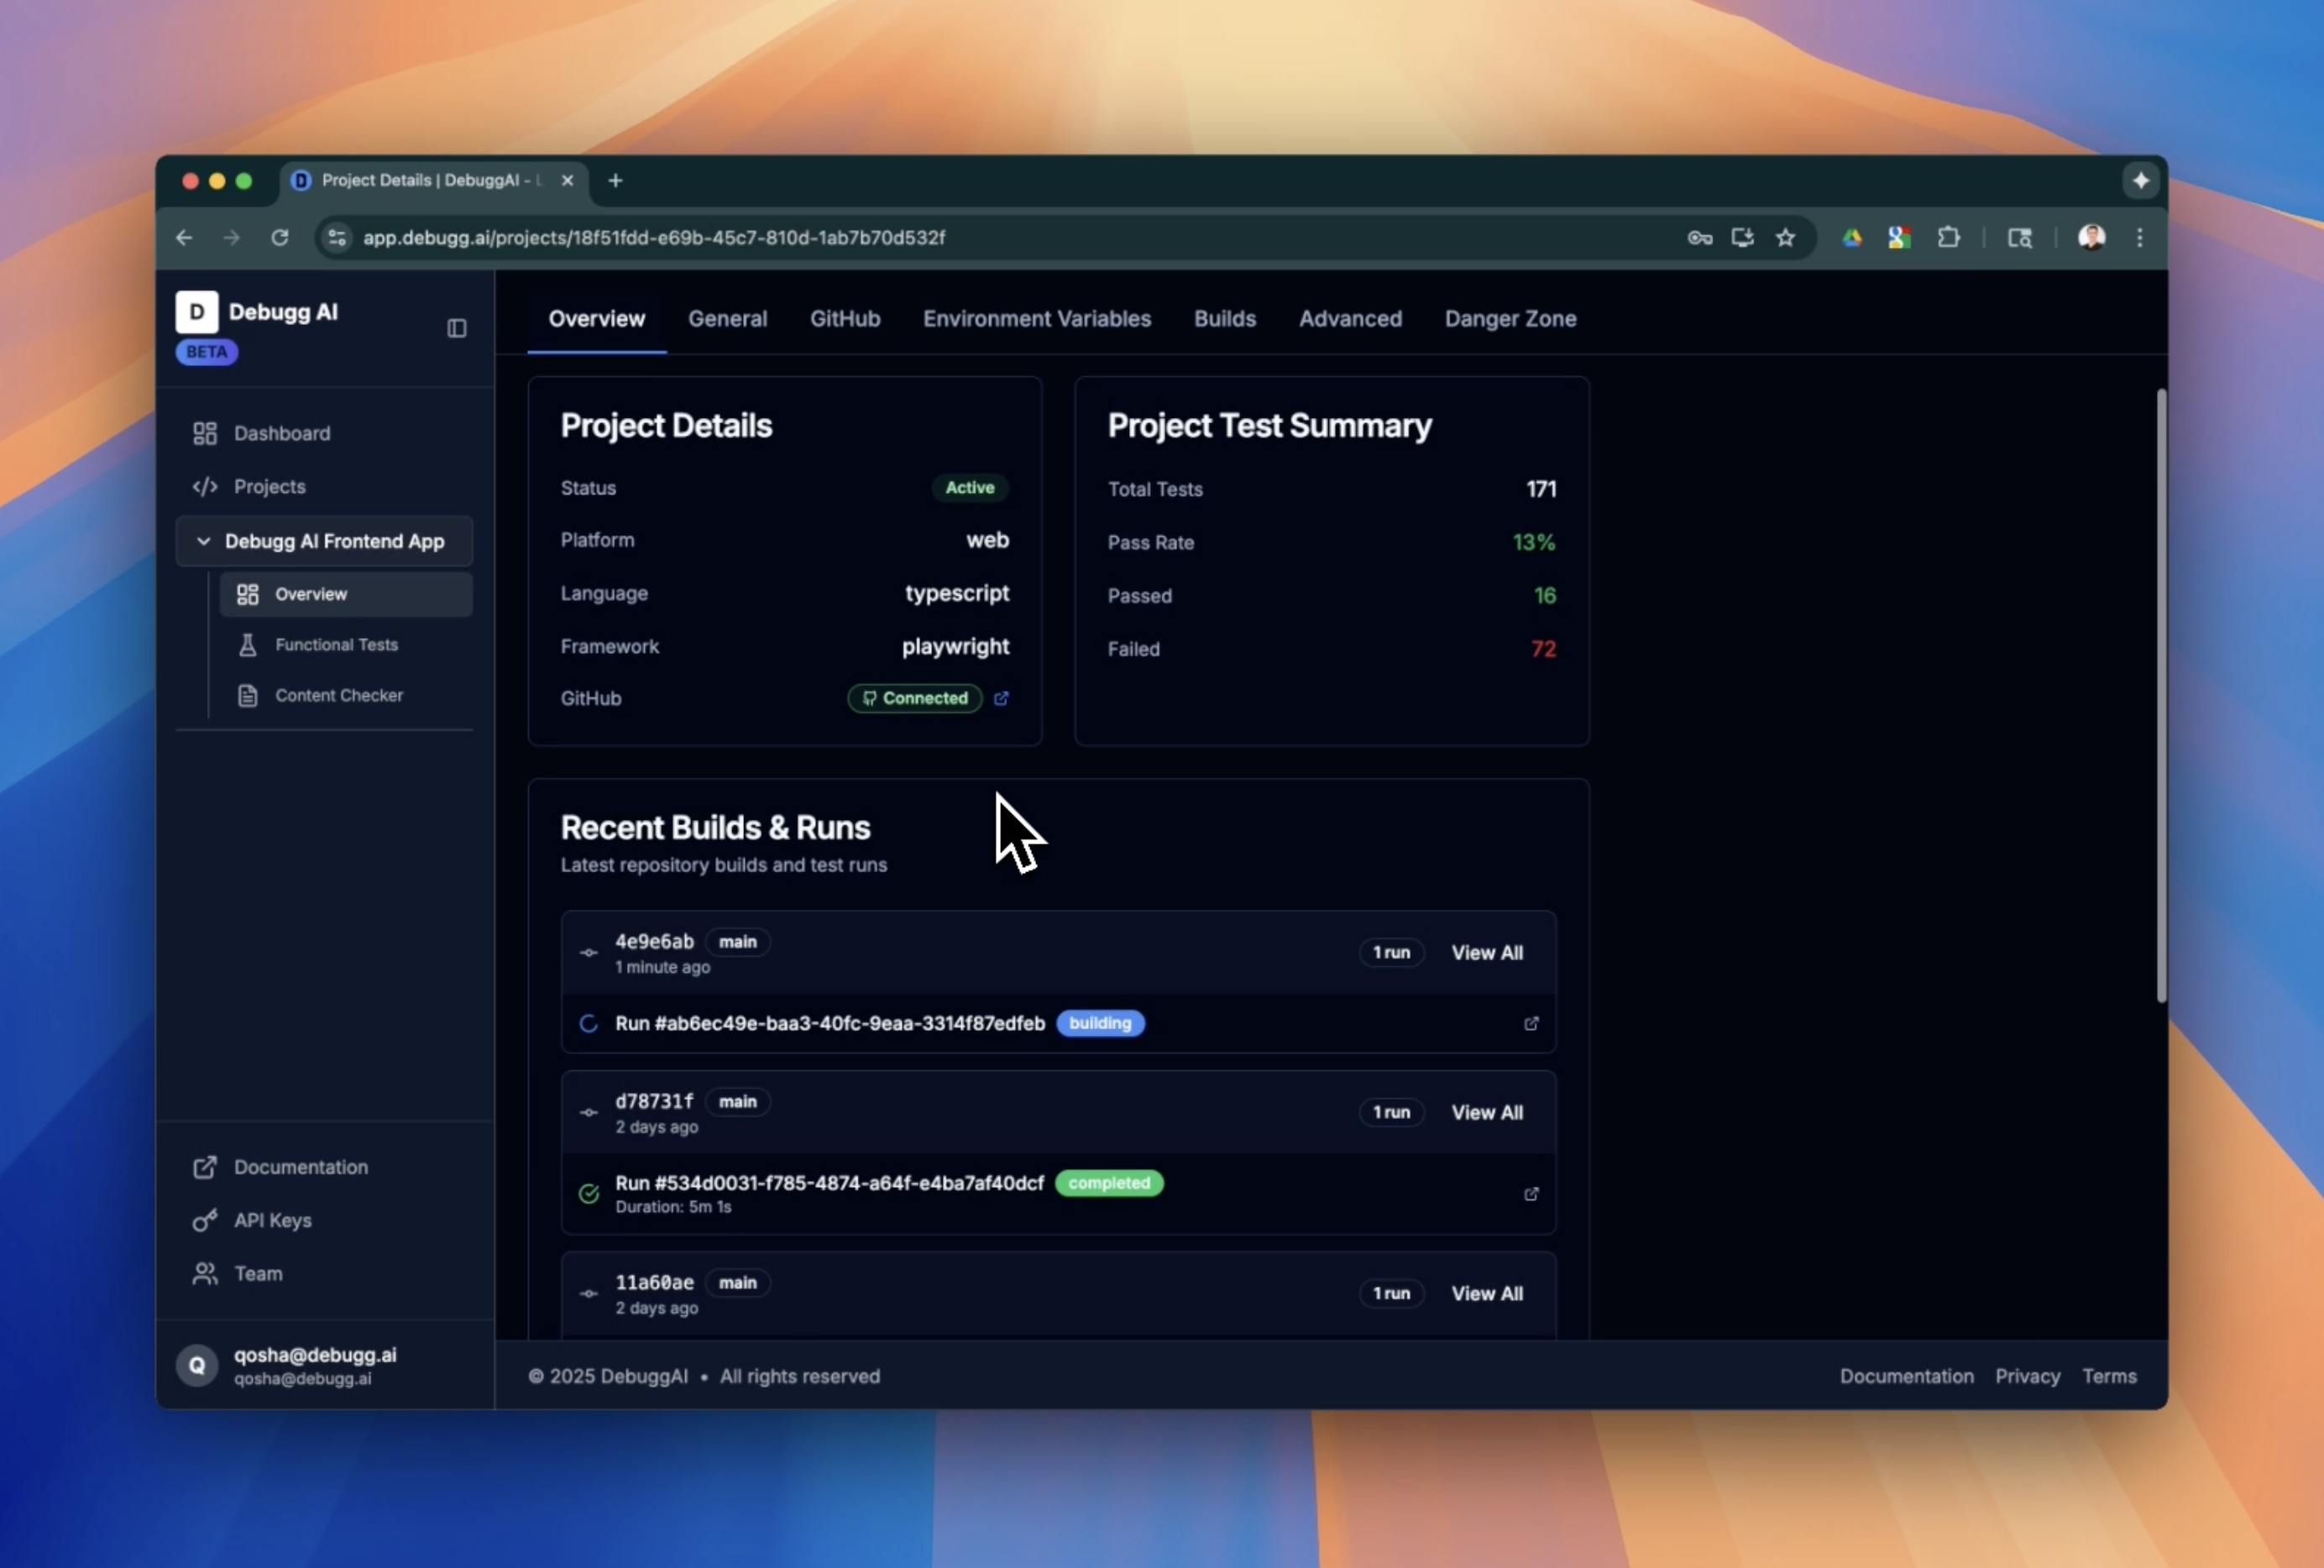2324x1568 pixels.
Task: Switch to the Builds tab
Action: [1225, 319]
